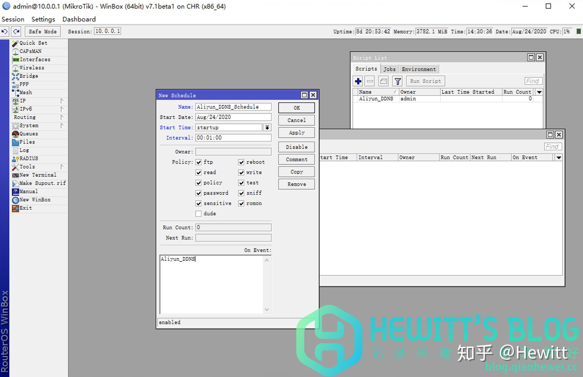Viewport: 583px width, 377px height.
Task: Switch to the Environment tab
Action: [419, 69]
